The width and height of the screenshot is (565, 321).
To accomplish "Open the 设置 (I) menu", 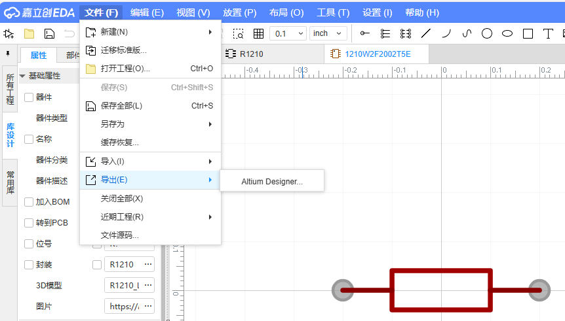I will click(378, 13).
